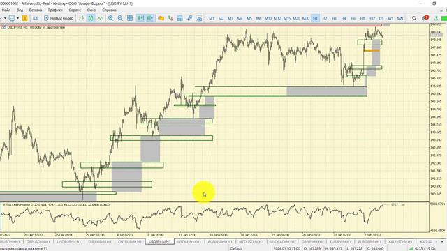
Task: Click the chat bubble toolbar icon
Action: (12, 18)
